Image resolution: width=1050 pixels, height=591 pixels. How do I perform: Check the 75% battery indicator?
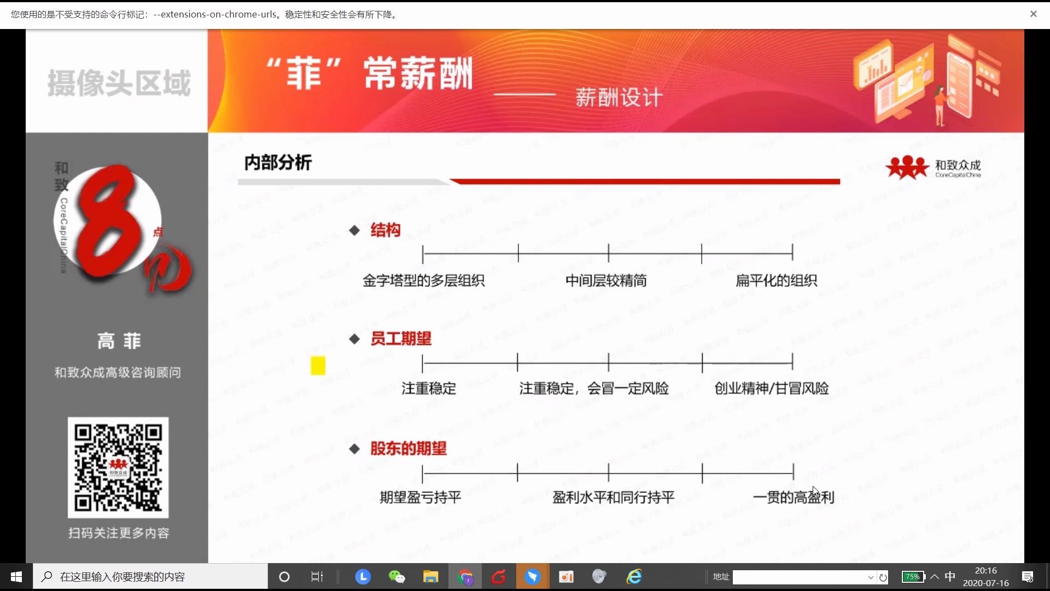coord(913,577)
